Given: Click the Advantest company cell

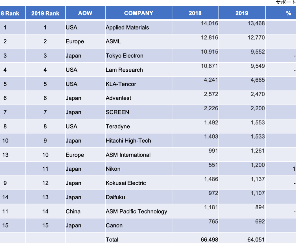Looking at the screenshot, I should pos(119,98).
